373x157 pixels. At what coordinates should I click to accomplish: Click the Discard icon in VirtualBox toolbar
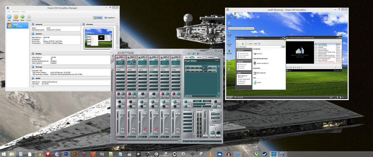29,17
